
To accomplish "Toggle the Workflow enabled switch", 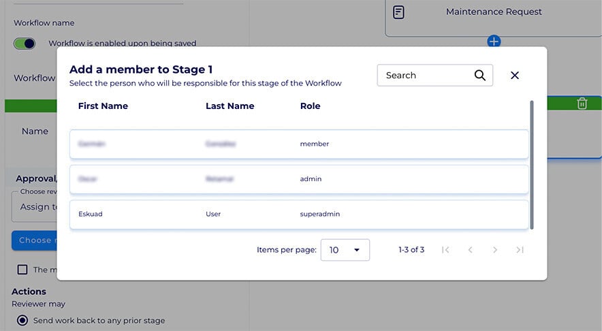I will pyautogui.click(x=25, y=44).
